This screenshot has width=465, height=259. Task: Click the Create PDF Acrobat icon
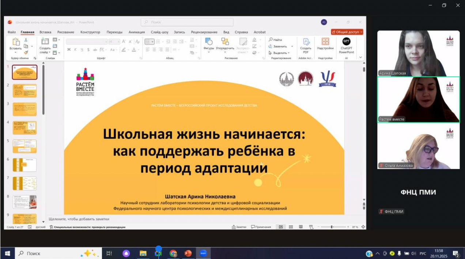click(306, 42)
